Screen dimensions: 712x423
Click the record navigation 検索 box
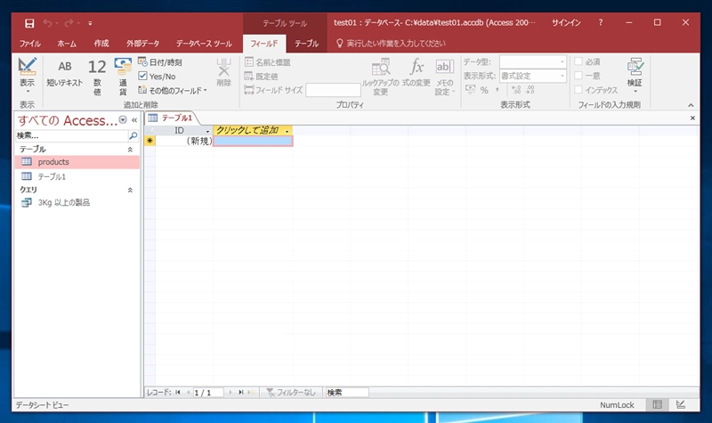(347, 393)
